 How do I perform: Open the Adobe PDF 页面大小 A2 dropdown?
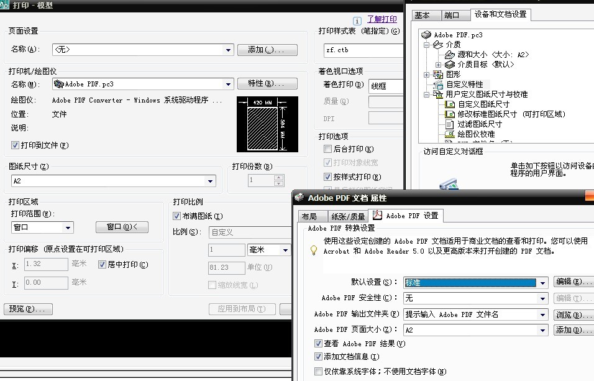[x=543, y=330]
